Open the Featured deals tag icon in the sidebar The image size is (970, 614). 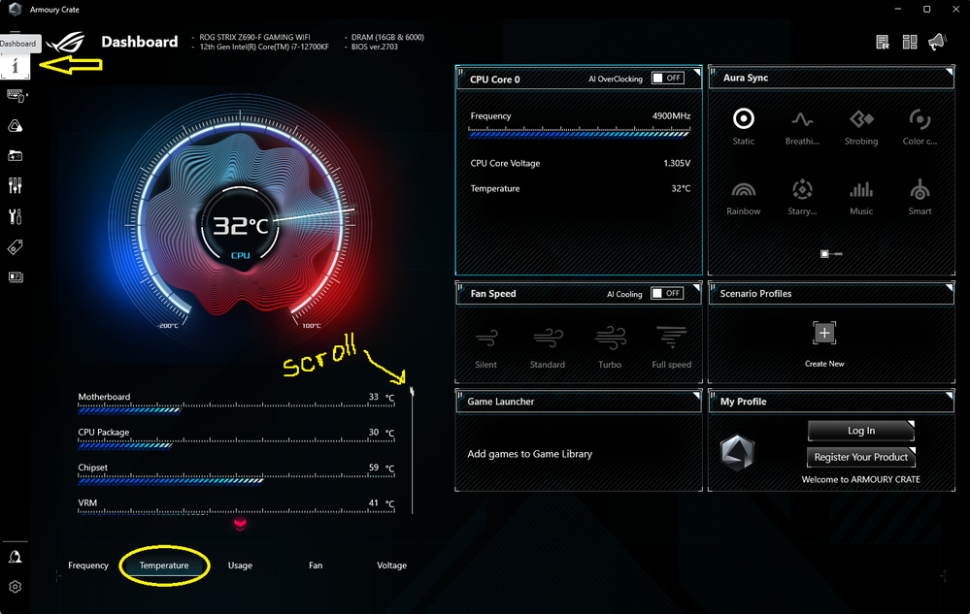[16, 247]
